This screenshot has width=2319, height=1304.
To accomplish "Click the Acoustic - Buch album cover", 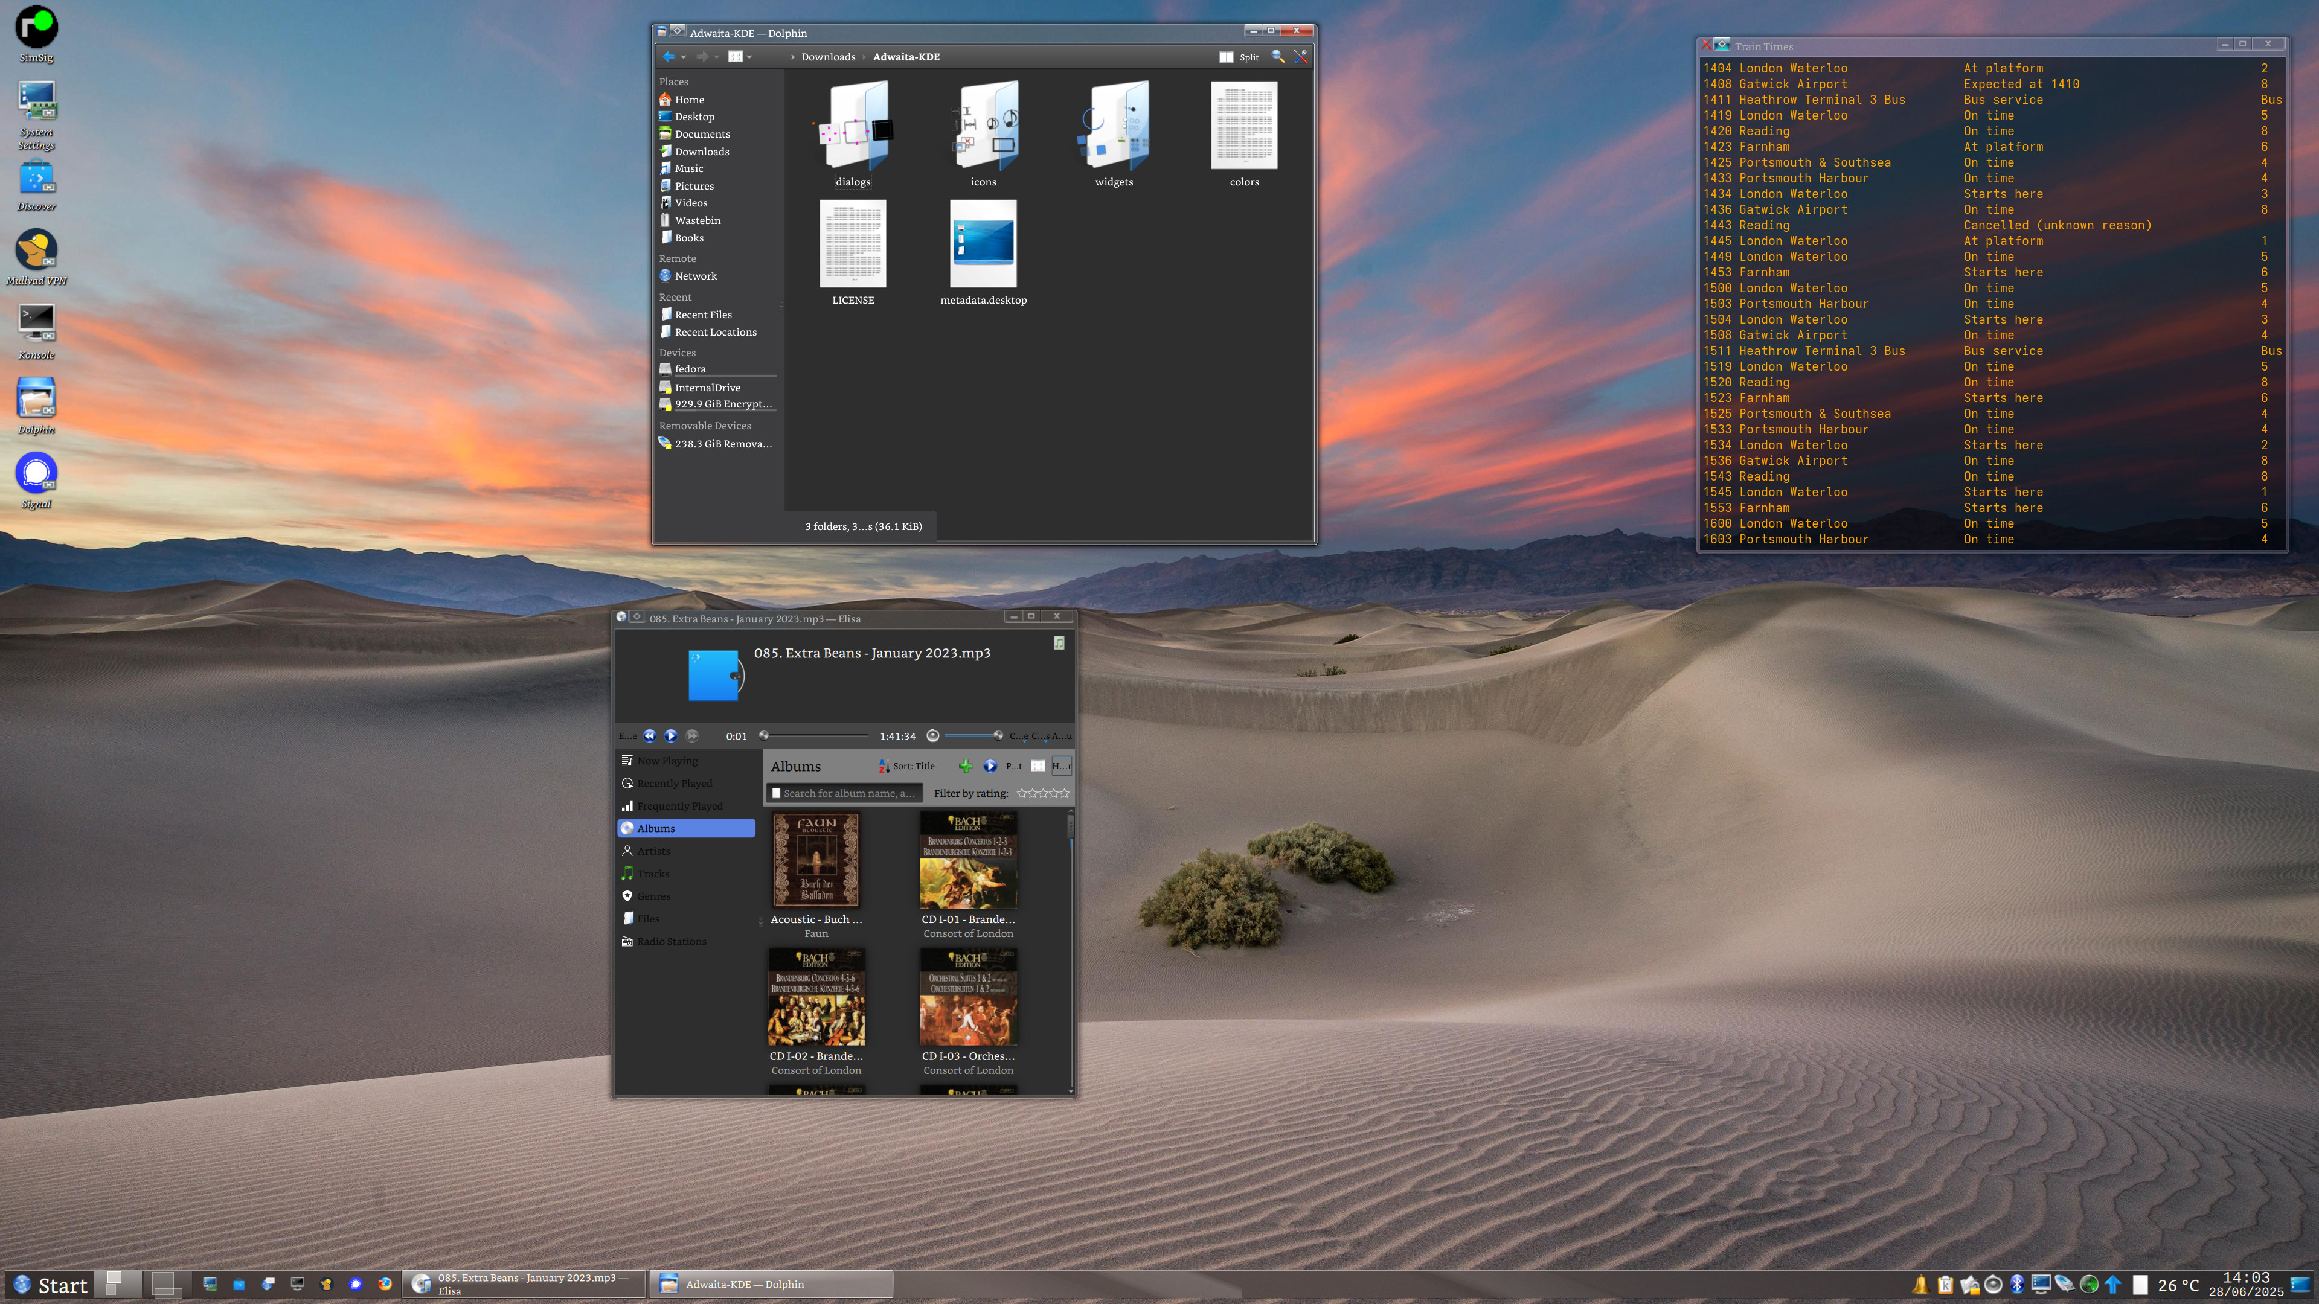I will 816,860.
